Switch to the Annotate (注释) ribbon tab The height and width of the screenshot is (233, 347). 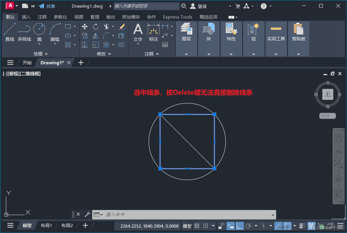coord(42,17)
